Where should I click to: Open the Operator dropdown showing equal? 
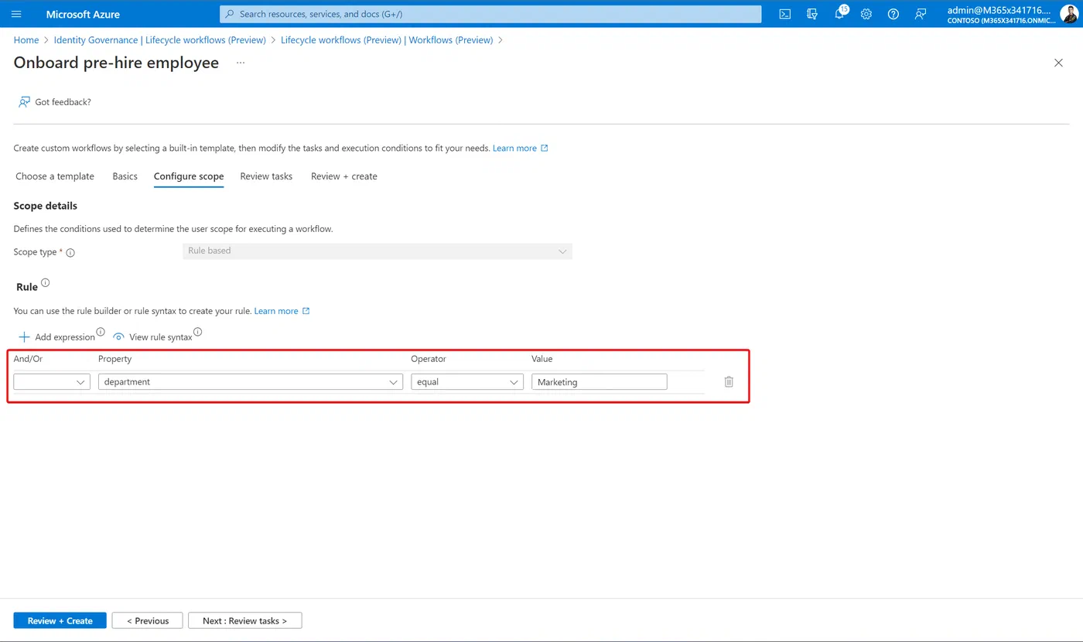tap(467, 382)
